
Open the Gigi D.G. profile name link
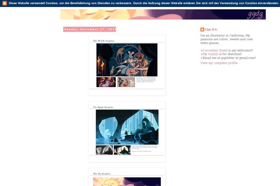click(x=211, y=30)
